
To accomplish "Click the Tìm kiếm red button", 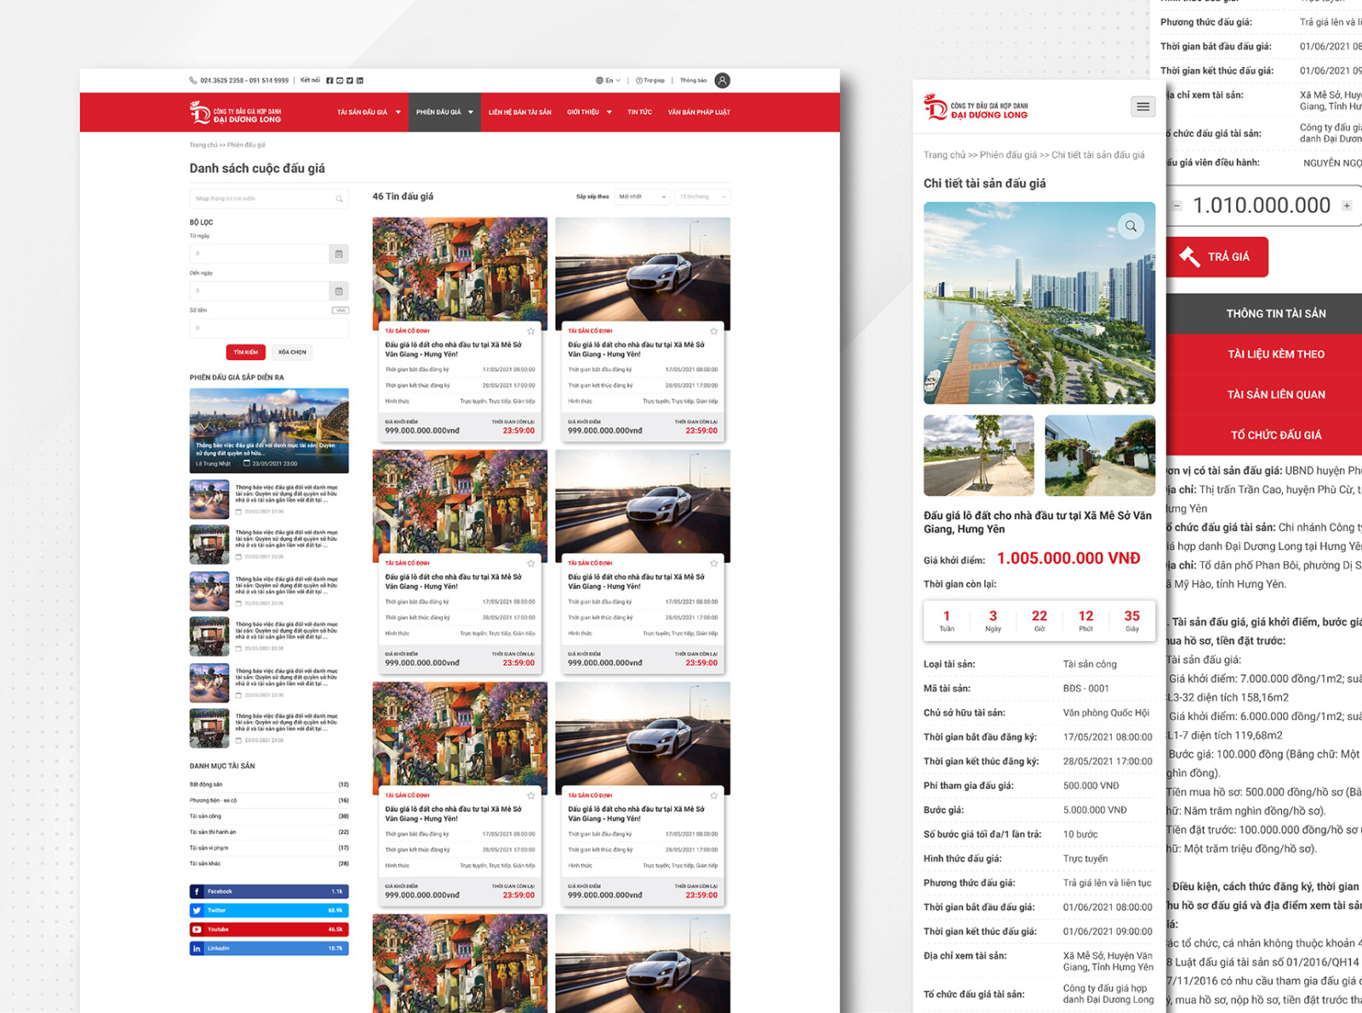I will click(x=246, y=352).
